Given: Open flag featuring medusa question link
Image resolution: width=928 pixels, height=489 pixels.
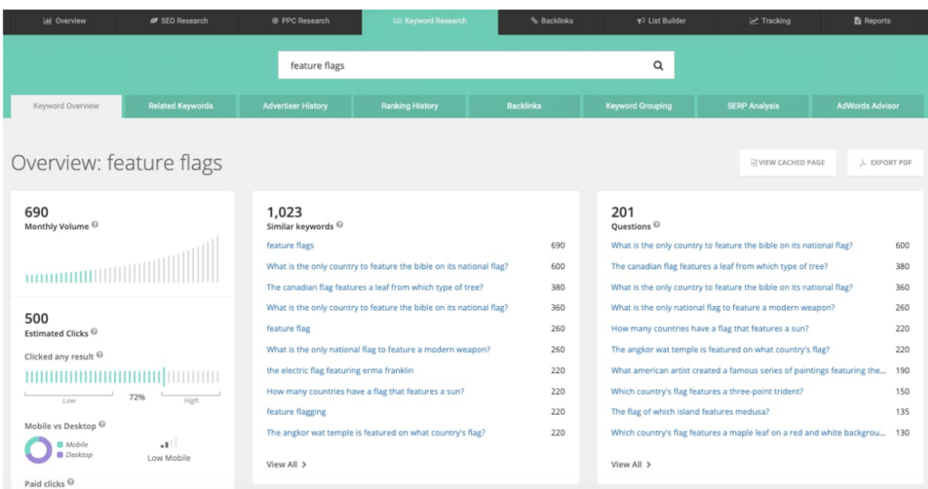Looking at the screenshot, I should (x=690, y=412).
